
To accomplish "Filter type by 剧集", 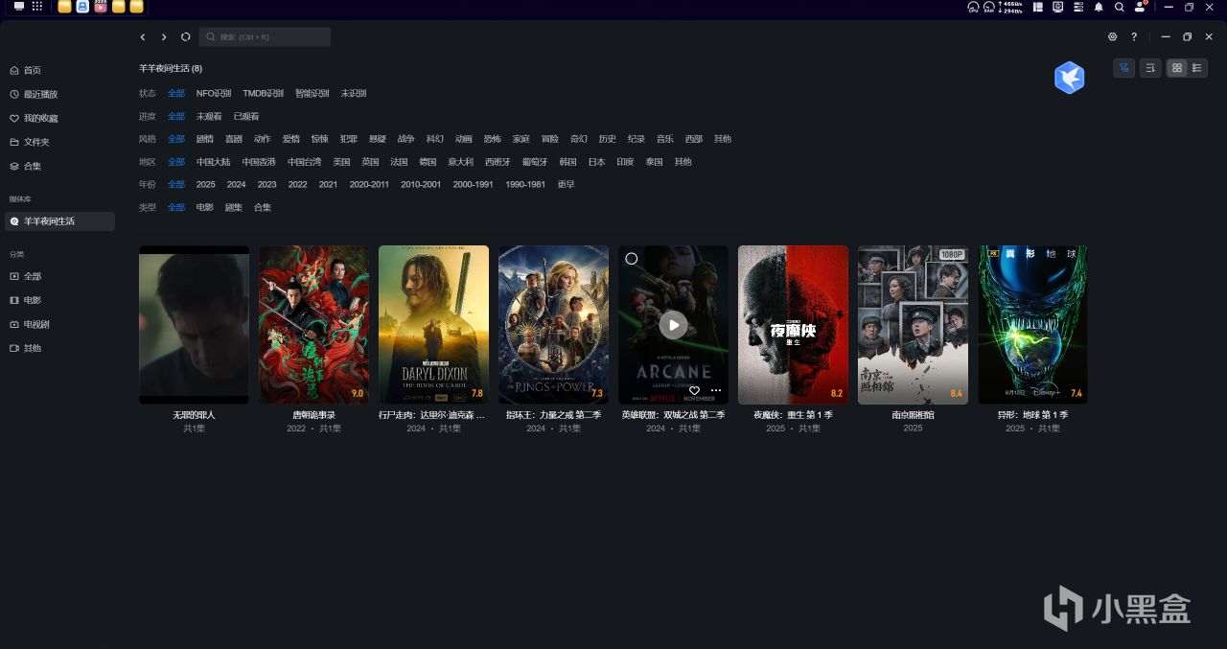I will 234,207.
